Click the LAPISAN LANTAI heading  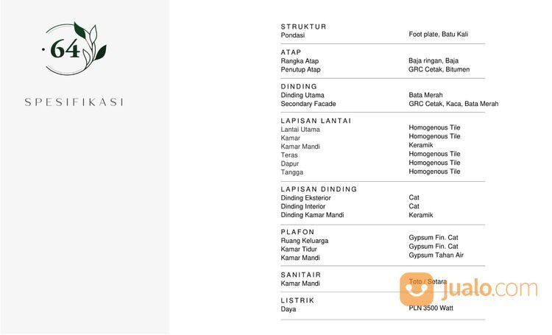(316, 121)
